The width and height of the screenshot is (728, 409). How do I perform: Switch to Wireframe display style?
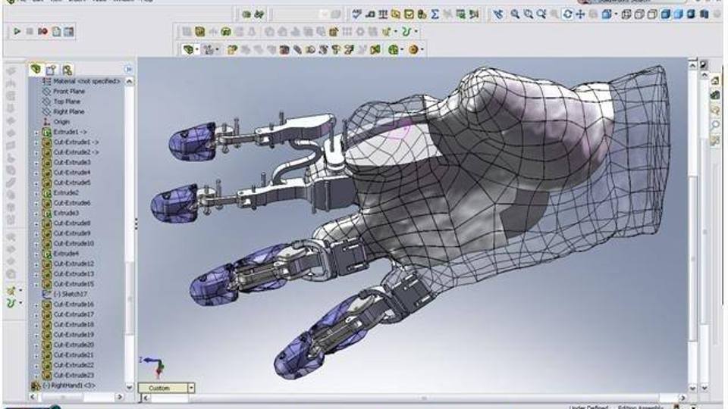[626, 14]
